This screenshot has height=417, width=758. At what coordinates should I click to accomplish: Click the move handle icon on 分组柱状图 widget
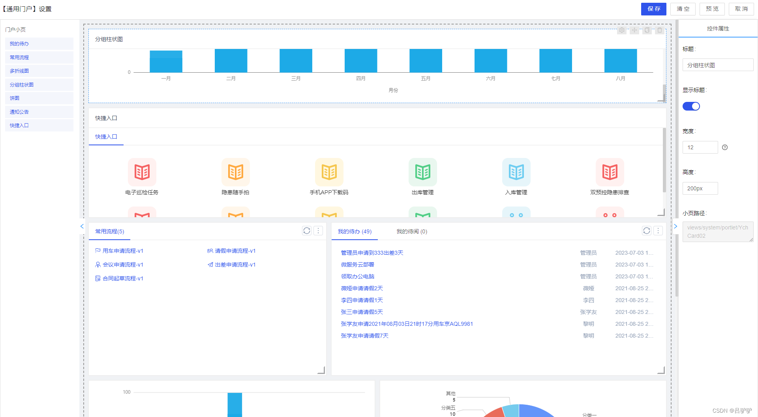point(634,30)
